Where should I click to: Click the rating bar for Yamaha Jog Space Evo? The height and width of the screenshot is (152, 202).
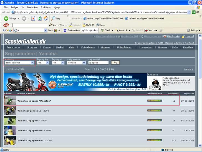point(155,140)
